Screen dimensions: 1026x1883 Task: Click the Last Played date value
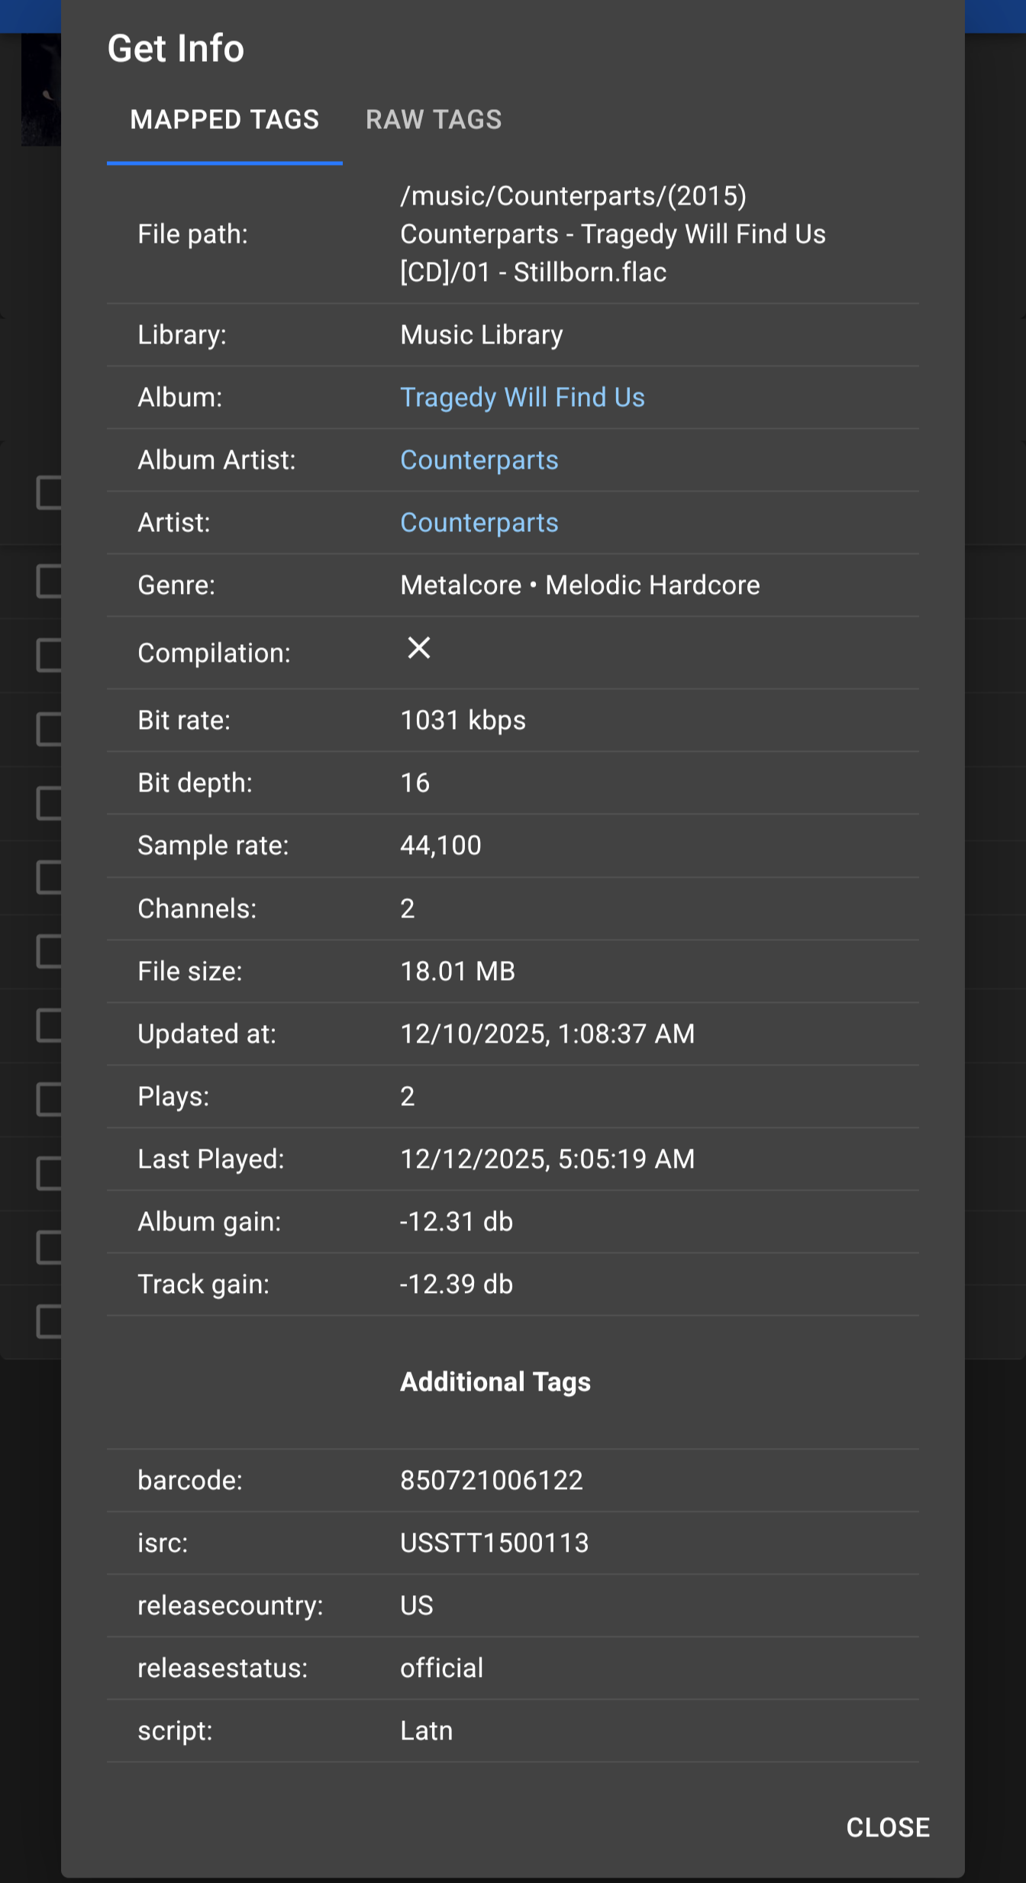(x=547, y=1159)
